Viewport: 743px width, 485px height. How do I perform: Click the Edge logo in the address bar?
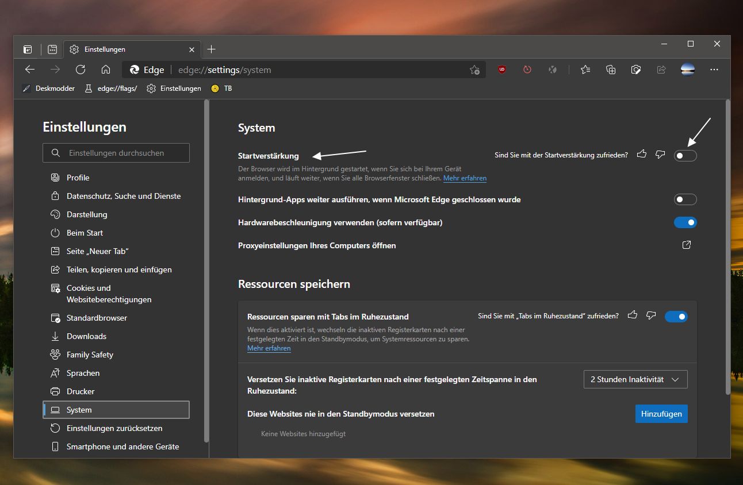tap(135, 70)
